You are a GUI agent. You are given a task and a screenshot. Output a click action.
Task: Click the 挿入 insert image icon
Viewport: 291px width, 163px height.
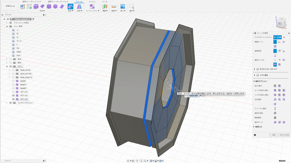[123, 7]
